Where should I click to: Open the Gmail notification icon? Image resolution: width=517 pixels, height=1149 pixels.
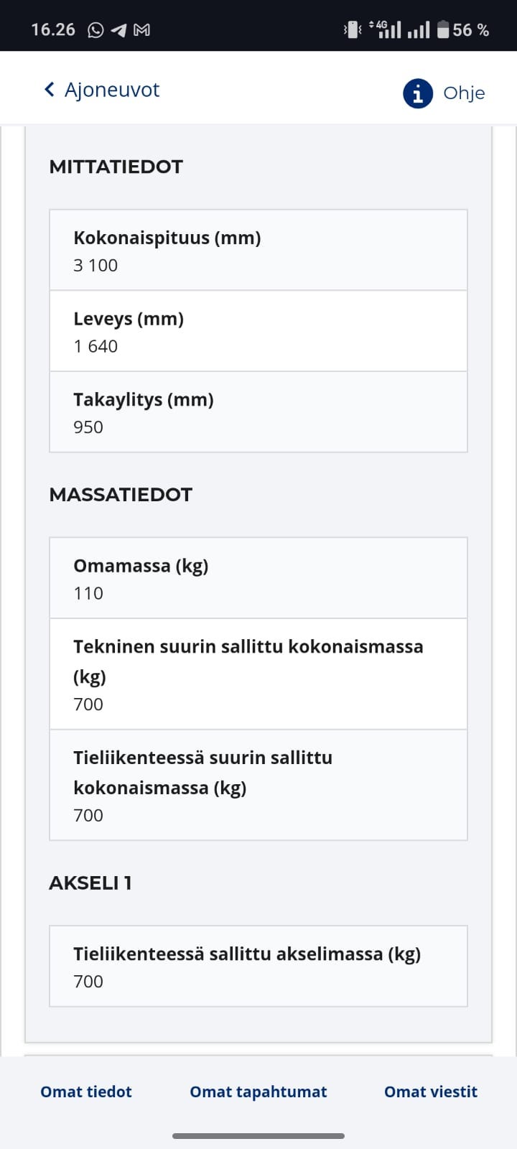click(143, 29)
